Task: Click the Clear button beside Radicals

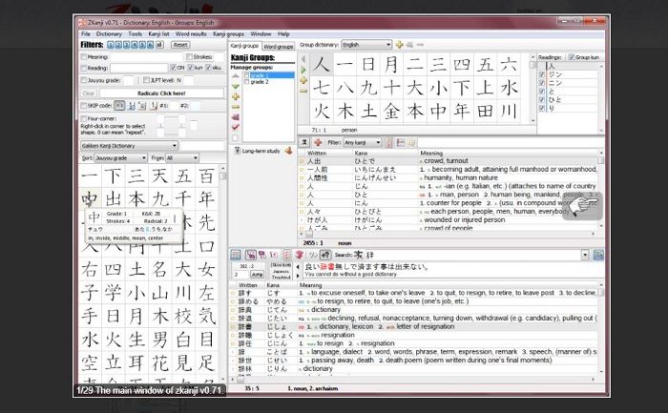Action: click(x=88, y=93)
